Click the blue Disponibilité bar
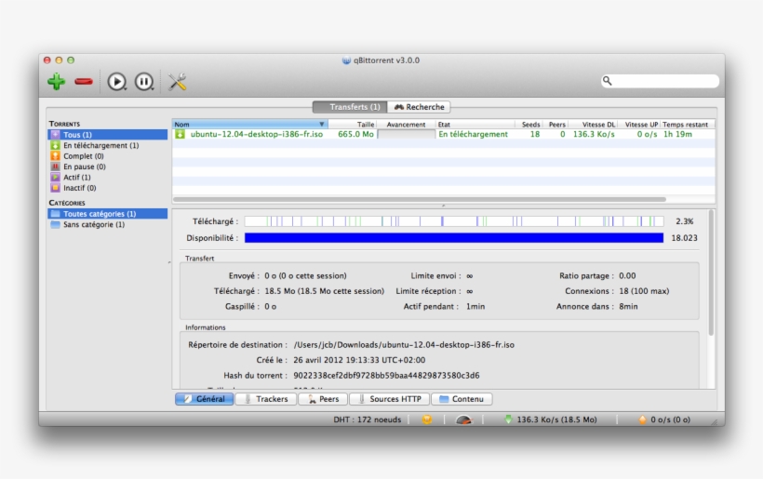Screen dimensions: 763x479 pyautogui.click(x=454, y=238)
